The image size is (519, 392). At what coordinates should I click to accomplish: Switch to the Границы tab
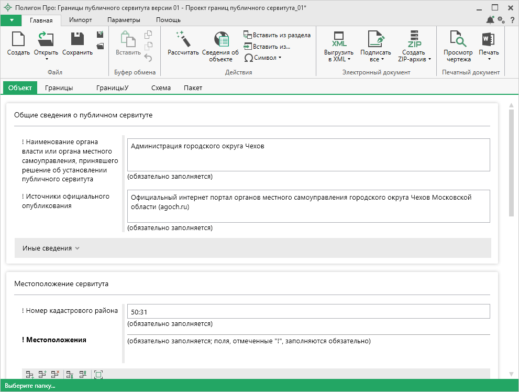coord(59,88)
